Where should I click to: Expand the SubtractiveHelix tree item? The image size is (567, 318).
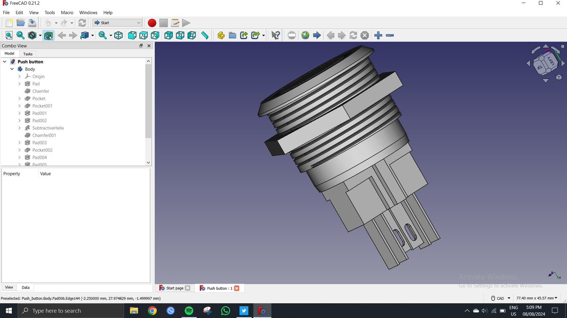(x=20, y=128)
